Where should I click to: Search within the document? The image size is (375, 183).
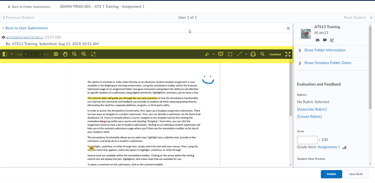click(x=262, y=54)
